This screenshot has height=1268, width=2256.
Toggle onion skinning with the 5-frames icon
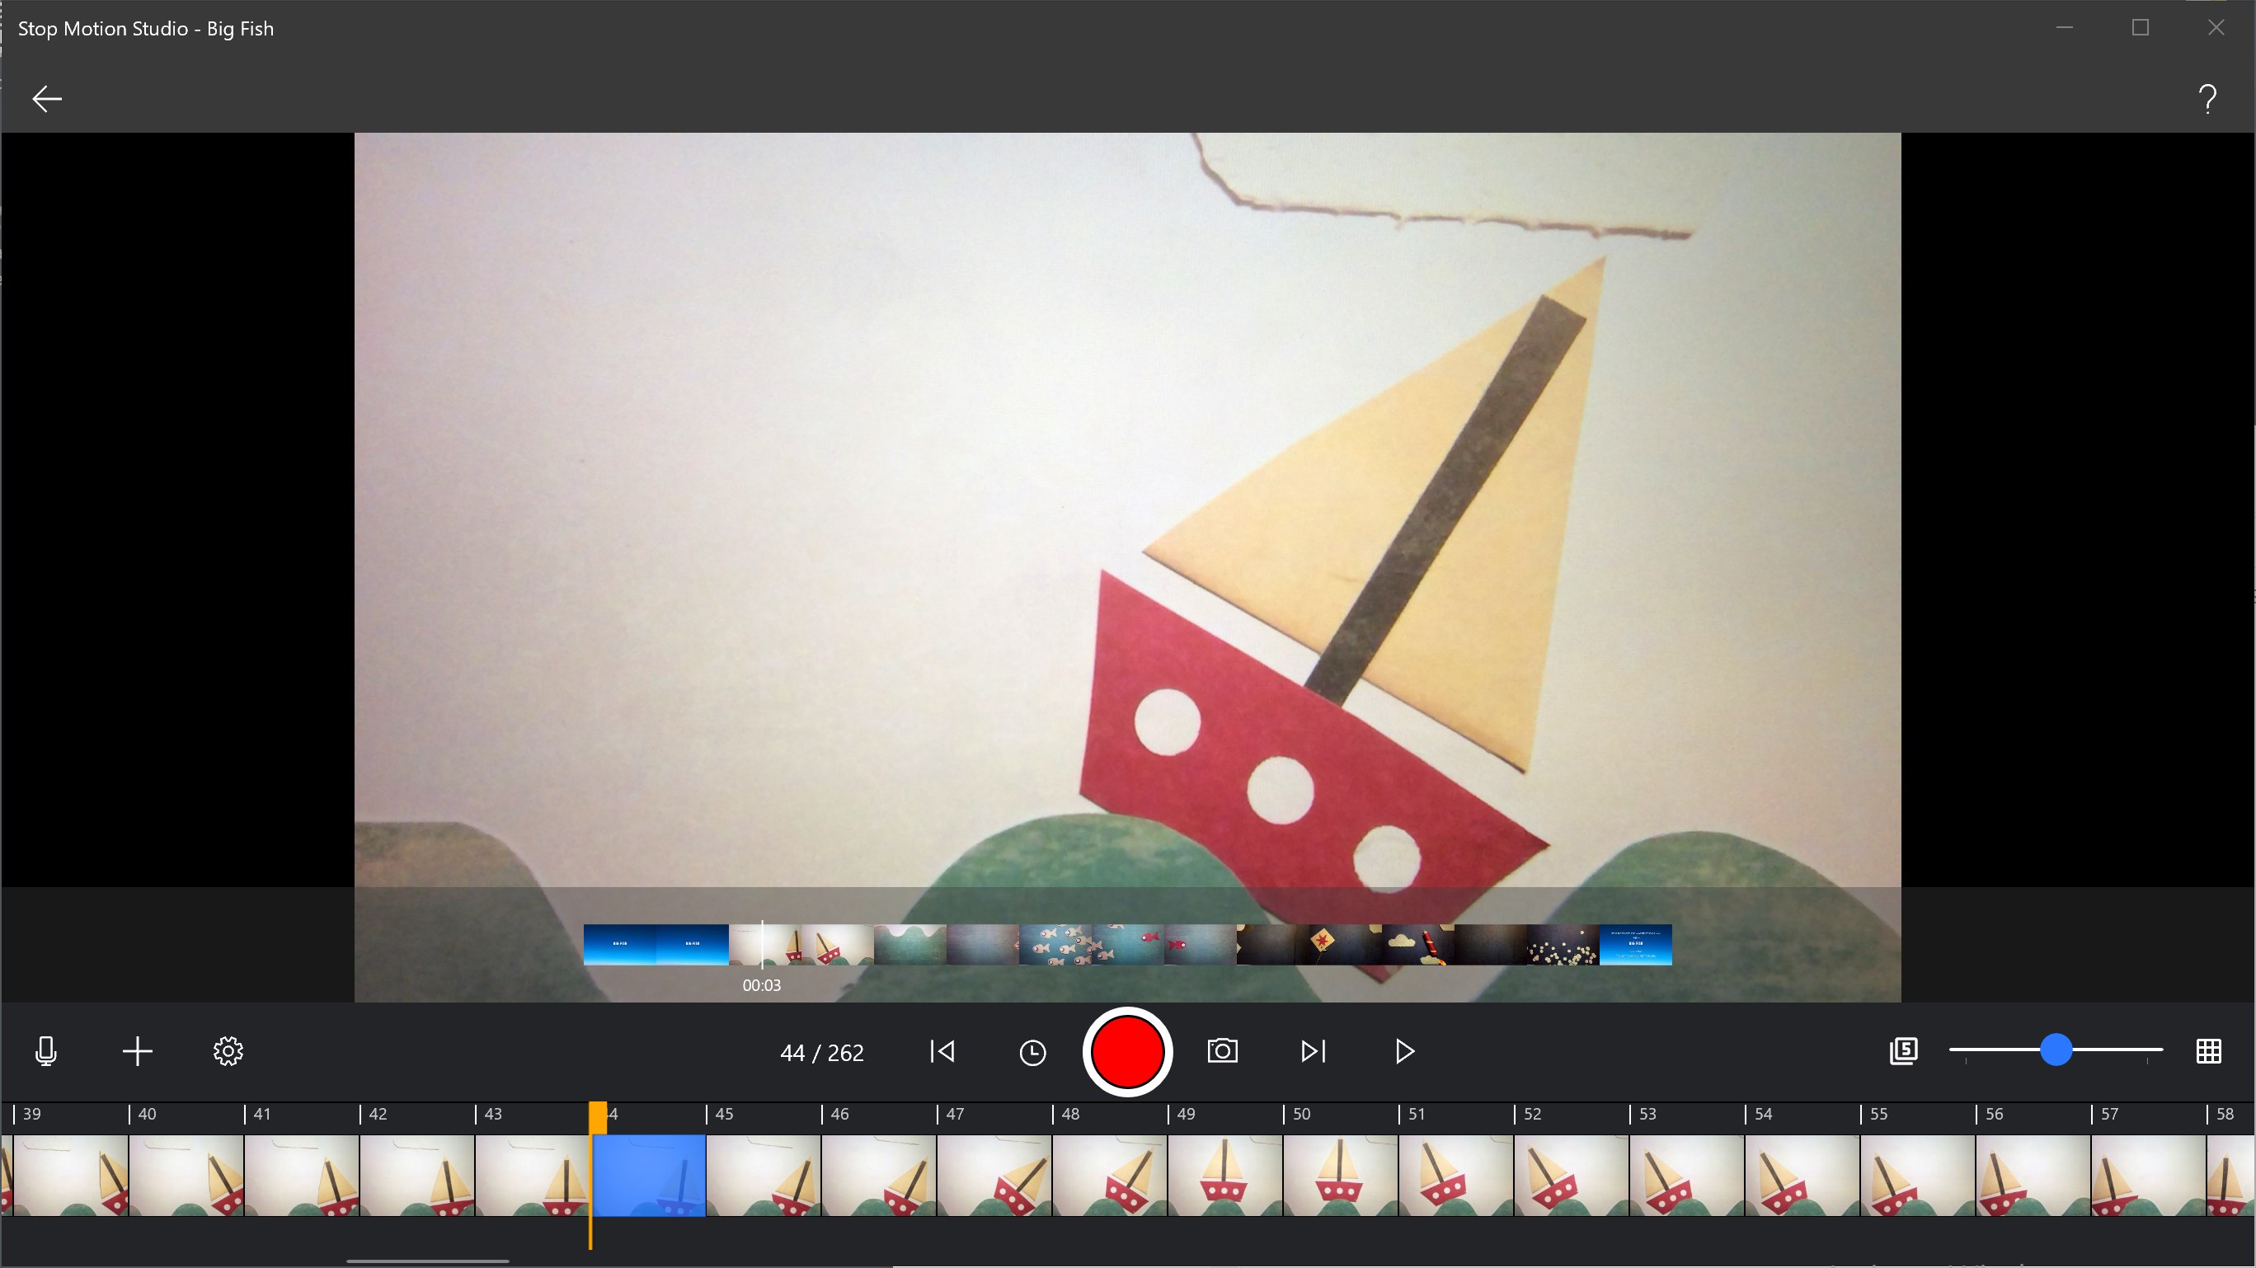click(1903, 1051)
